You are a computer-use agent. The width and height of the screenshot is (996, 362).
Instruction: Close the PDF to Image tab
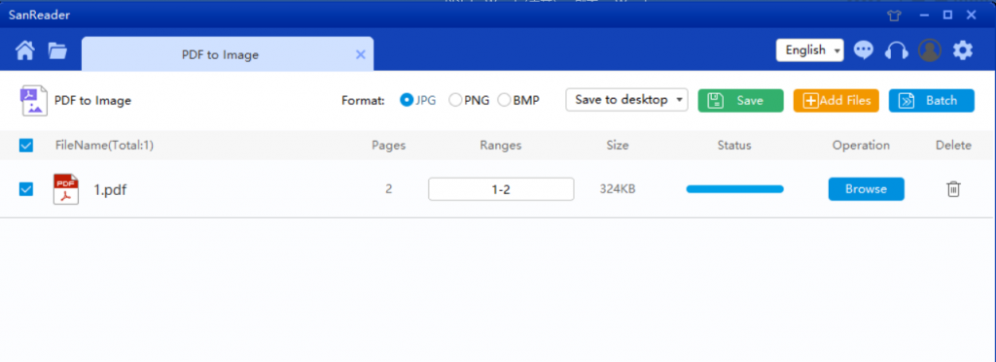[x=360, y=54]
